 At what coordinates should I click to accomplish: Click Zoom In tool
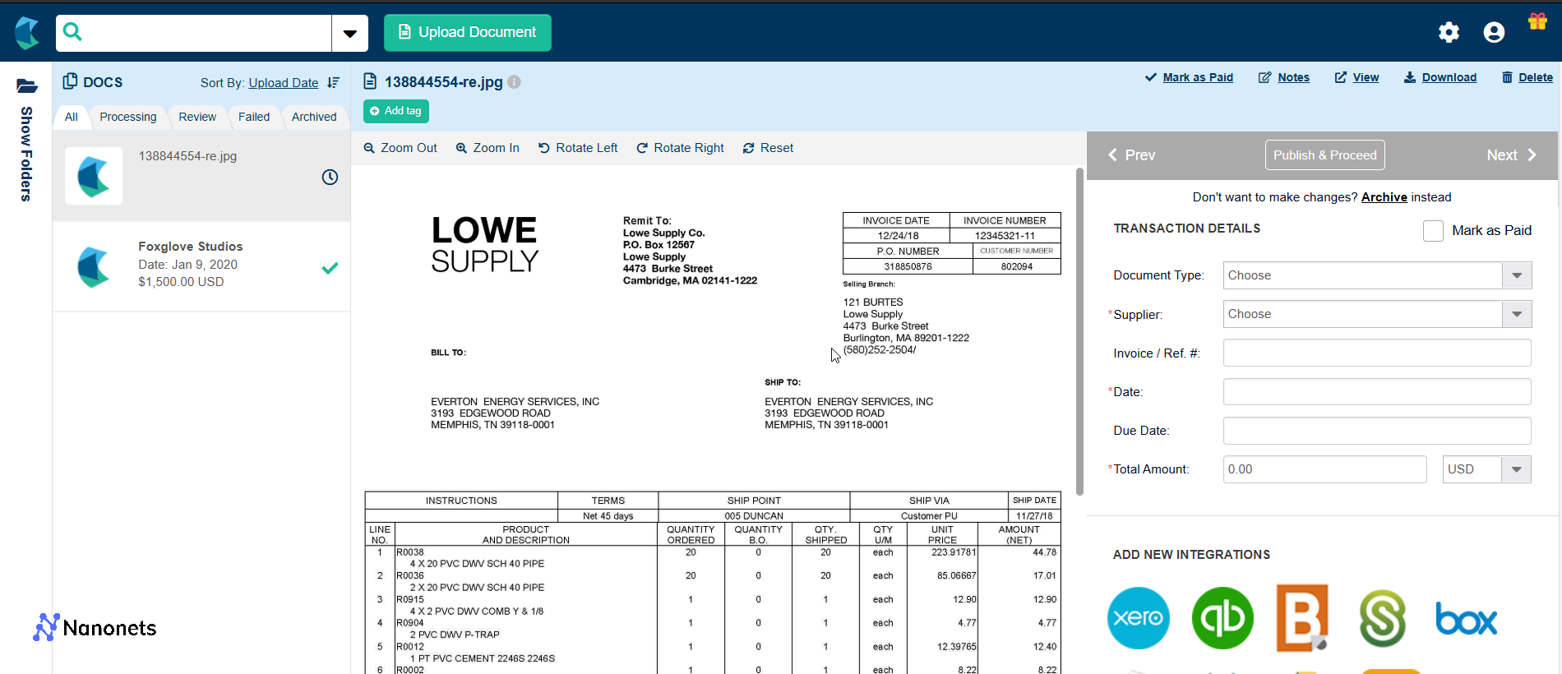pos(488,148)
